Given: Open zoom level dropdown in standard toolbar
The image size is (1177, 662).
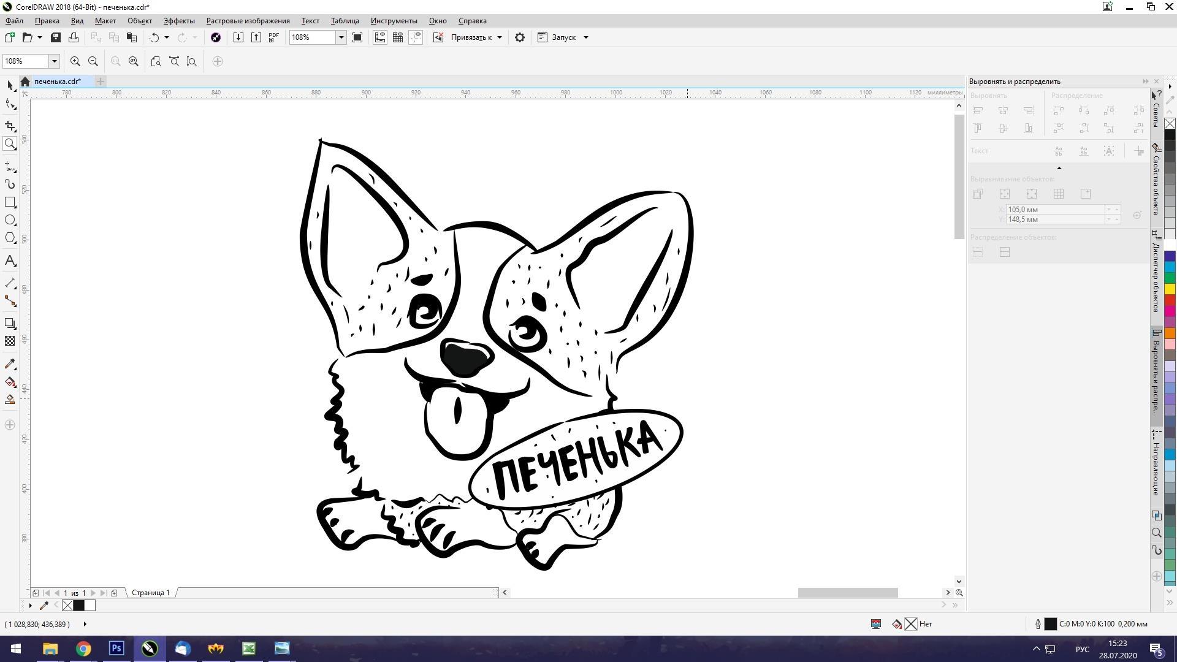Looking at the screenshot, I should click(341, 37).
